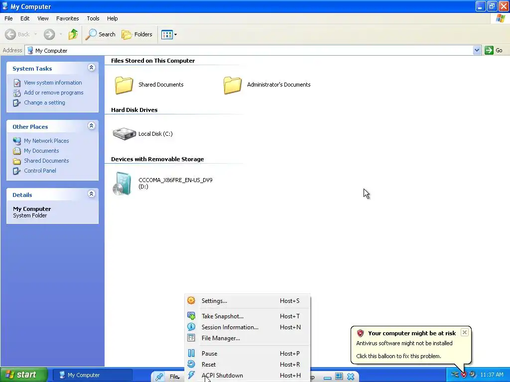Screen dimensions: 510x382
Task: Open the Favorites menu
Action: click(67, 18)
